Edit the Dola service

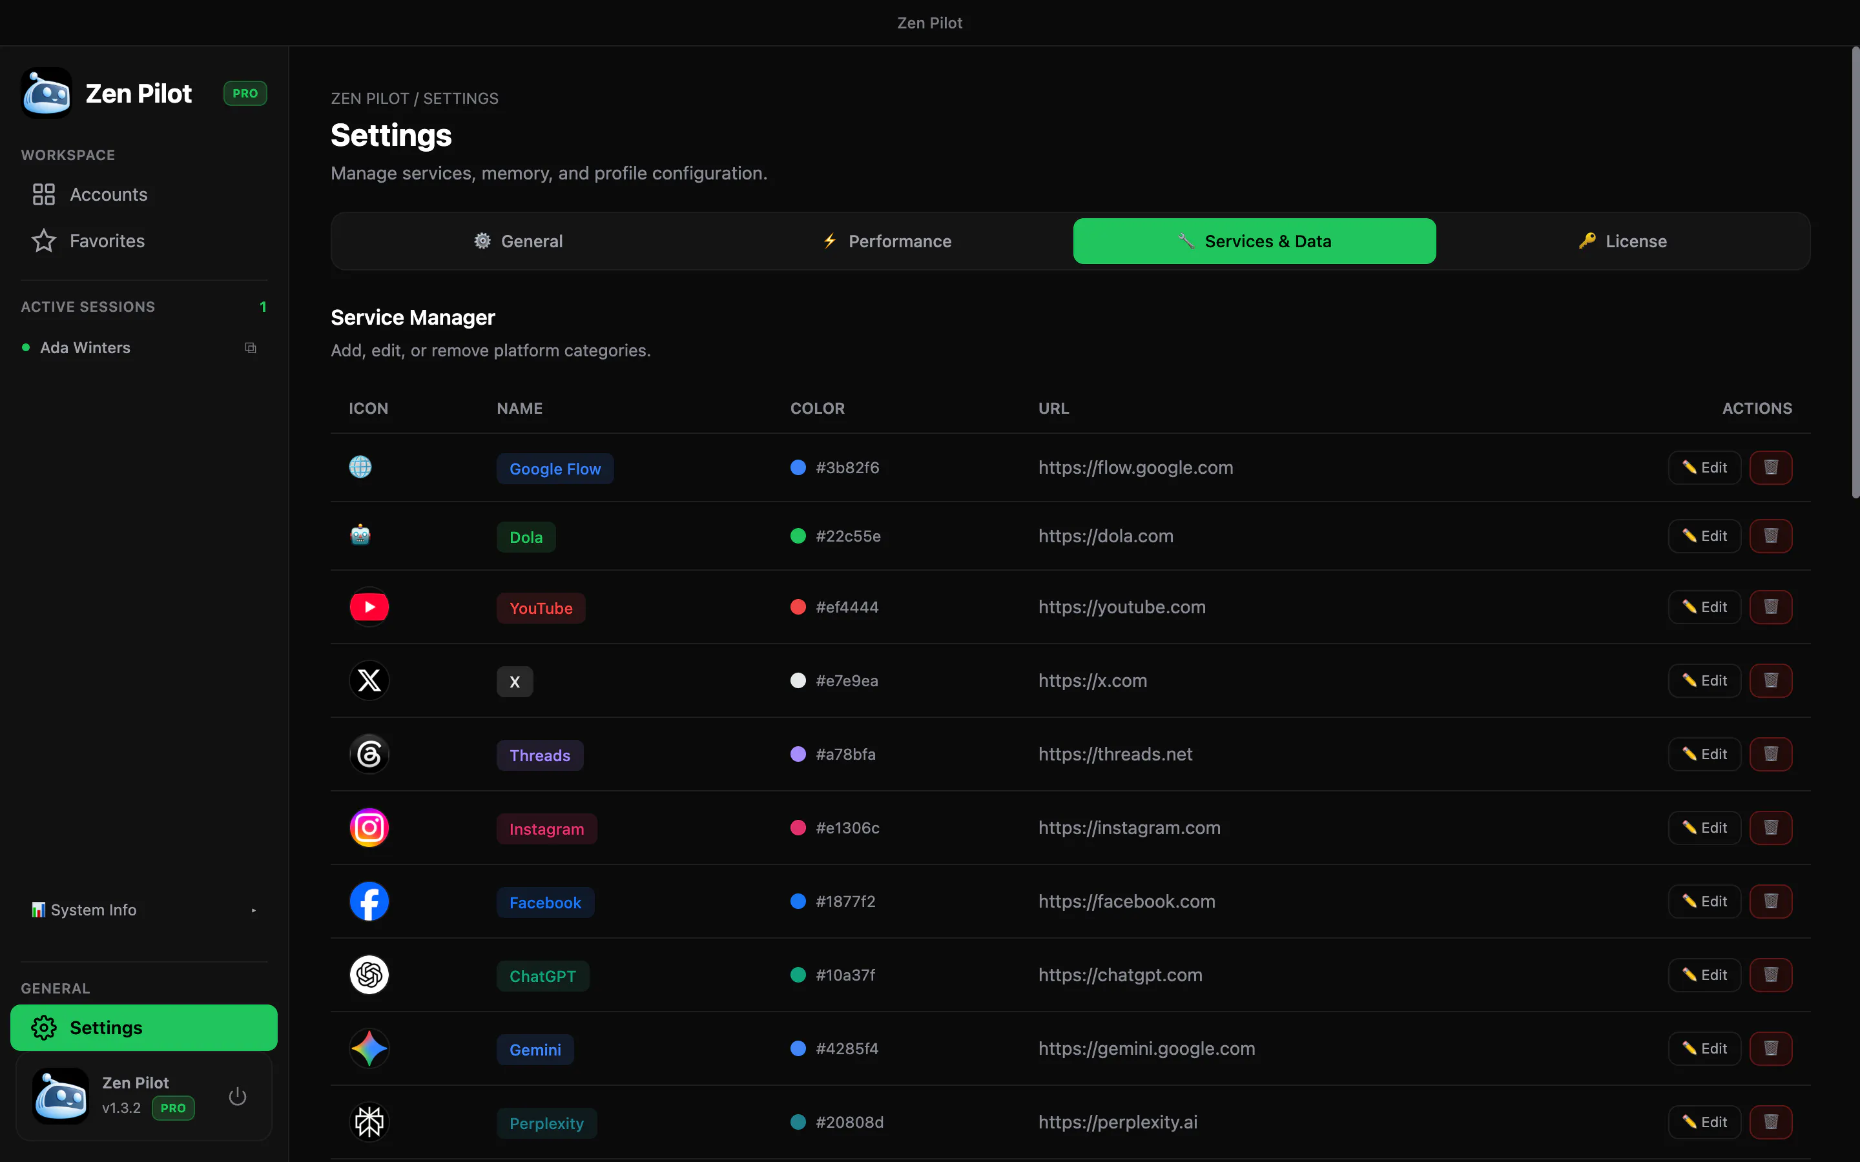1704,536
